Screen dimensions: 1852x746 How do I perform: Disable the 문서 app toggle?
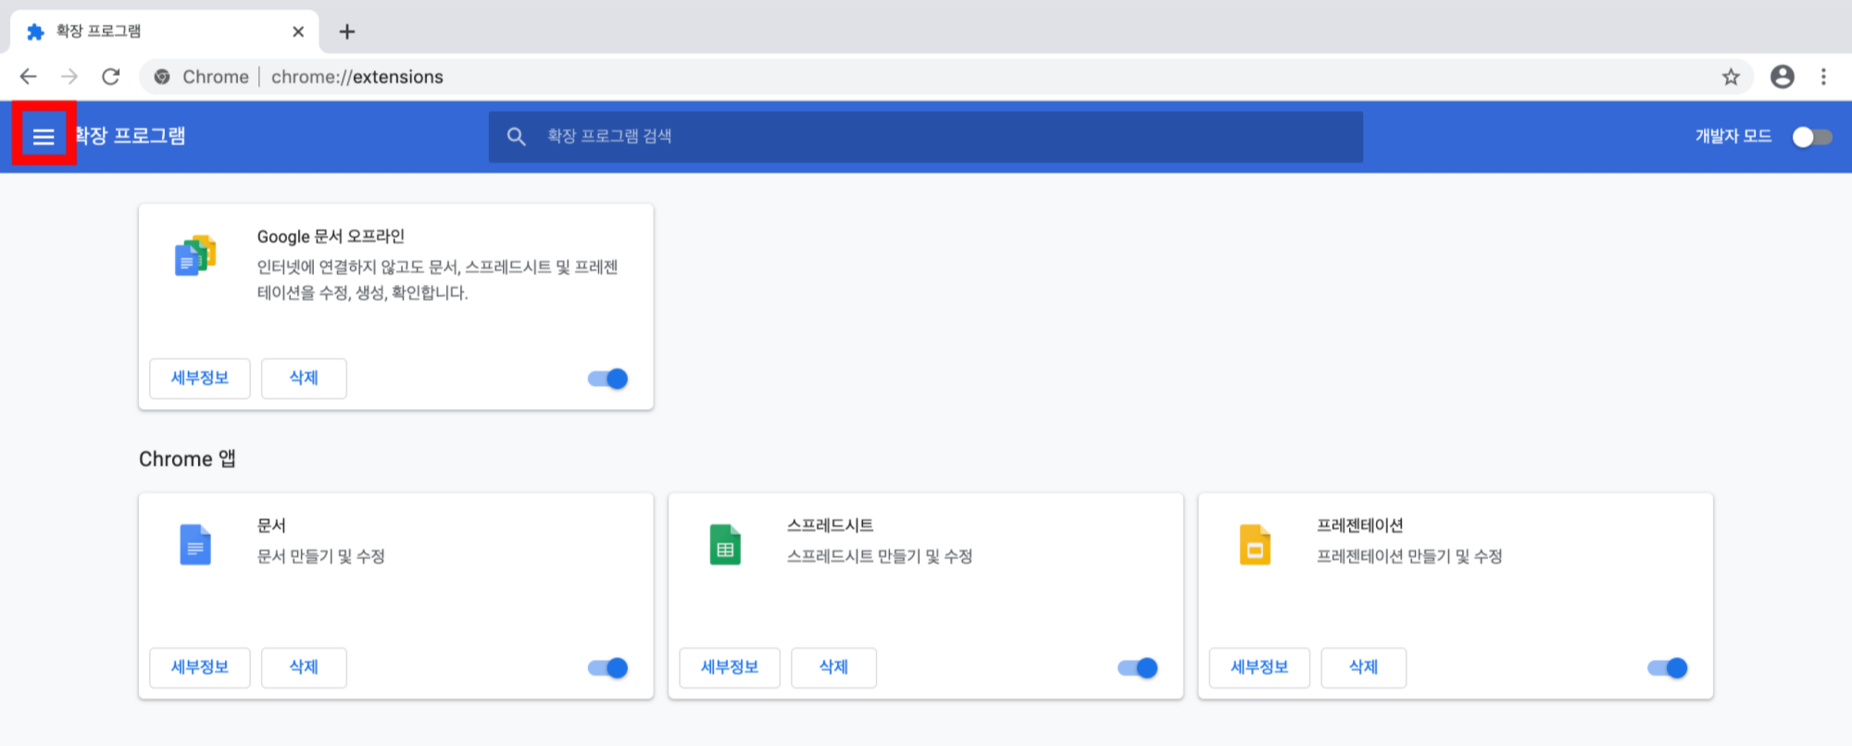click(x=608, y=667)
